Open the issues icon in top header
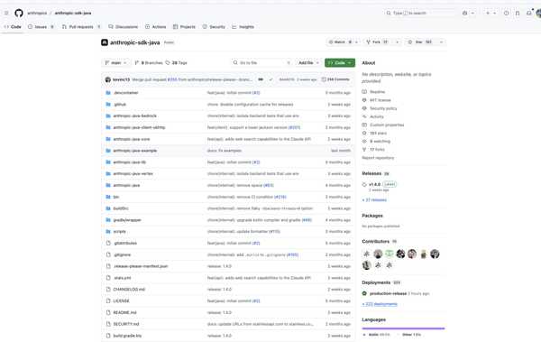 (x=506, y=14)
